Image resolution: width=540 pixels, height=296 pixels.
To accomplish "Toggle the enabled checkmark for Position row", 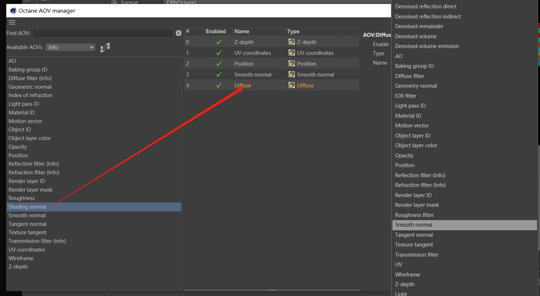I will [x=219, y=64].
